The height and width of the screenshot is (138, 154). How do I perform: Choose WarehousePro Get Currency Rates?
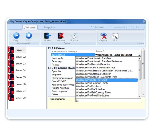point(107,92)
